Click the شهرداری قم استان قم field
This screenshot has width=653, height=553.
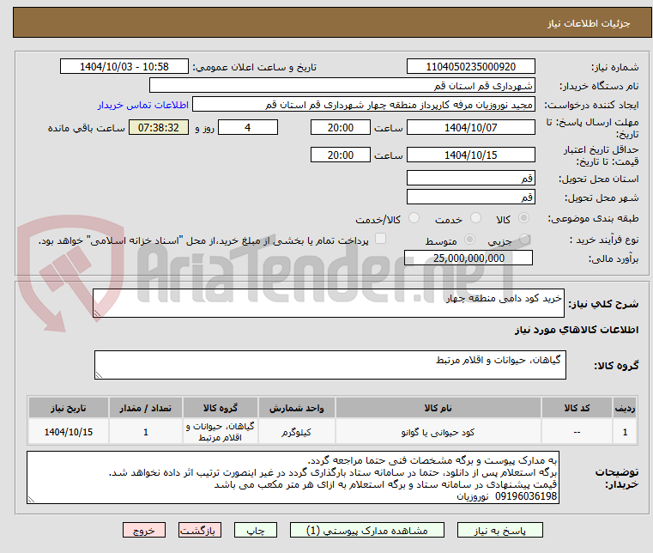pos(342,85)
